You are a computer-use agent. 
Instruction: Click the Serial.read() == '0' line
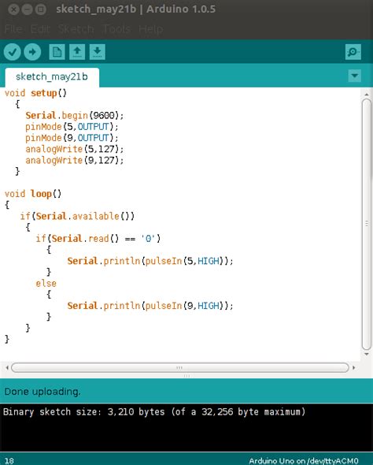[x=98, y=239]
